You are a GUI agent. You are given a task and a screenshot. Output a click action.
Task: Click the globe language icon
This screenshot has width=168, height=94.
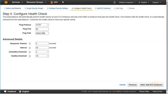coord(20,92)
